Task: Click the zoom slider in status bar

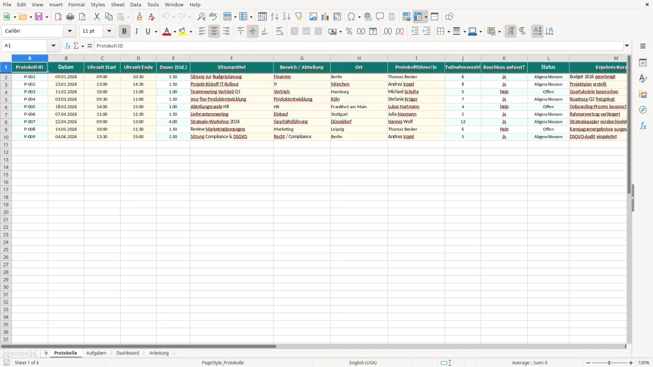Action: 609,363
